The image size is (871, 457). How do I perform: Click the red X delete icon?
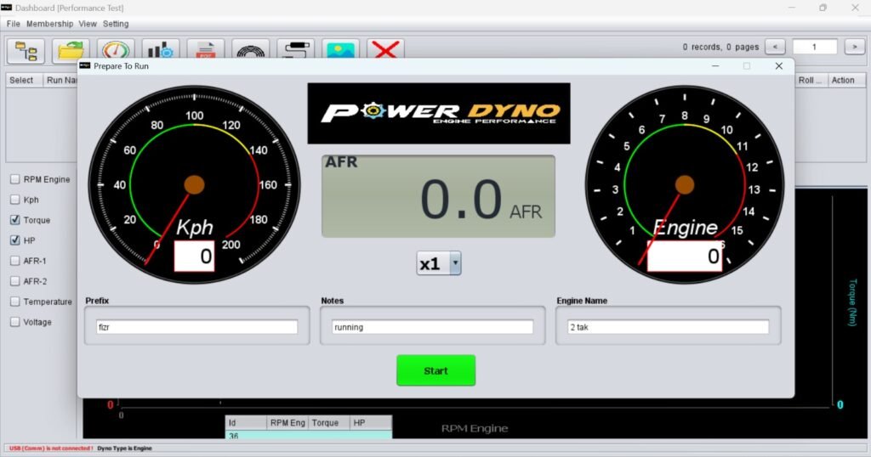point(385,50)
